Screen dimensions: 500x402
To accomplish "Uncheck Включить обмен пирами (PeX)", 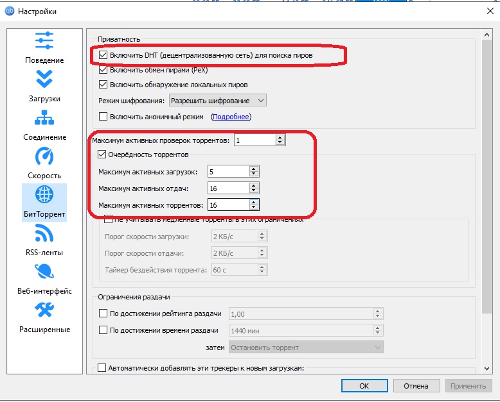I will 103,70.
